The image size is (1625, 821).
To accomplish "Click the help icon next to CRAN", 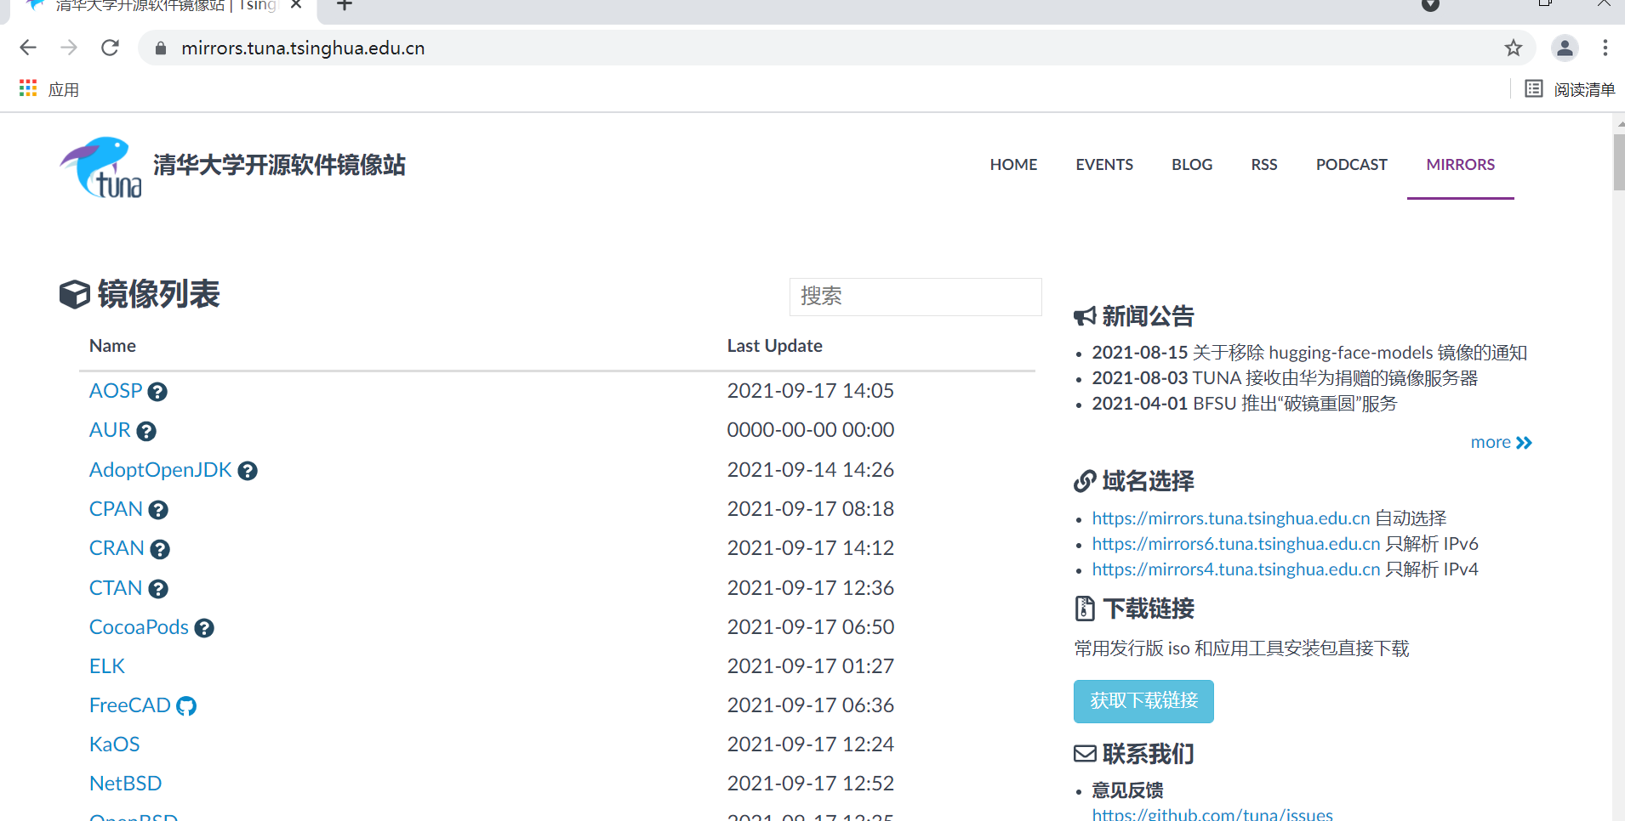I will click(x=160, y=550).
